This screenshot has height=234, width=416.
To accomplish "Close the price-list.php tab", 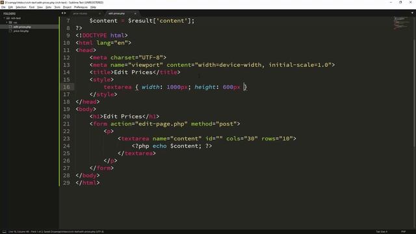I will tap(99, 13).
